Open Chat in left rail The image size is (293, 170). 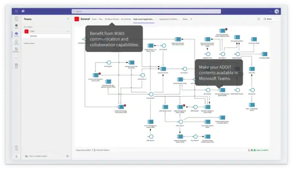coord(16,19)
